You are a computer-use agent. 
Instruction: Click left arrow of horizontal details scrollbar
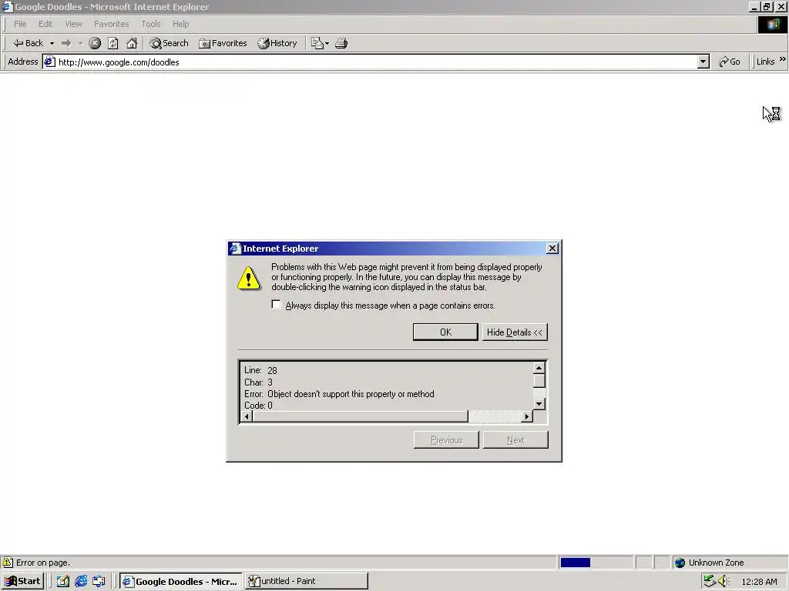[247, 416]
